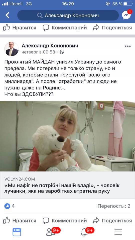Tap Комментарий on the previous post
This screenshot has height=240, width=135.
65,28
